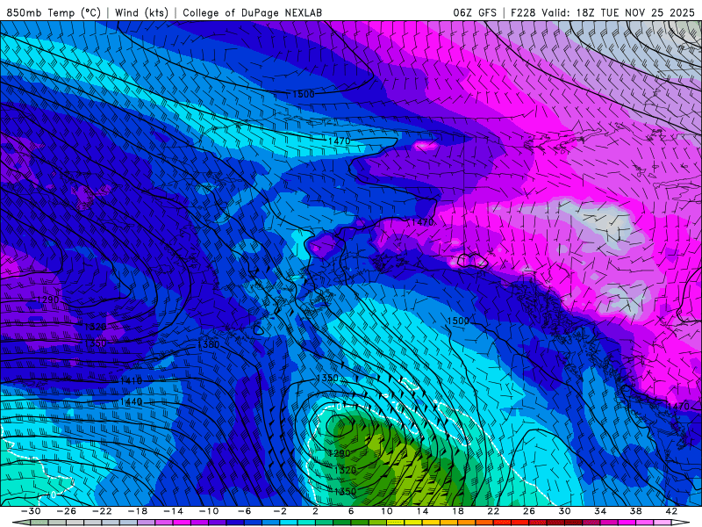Screen dimensions: 702x527
Task: Click the -2 color bar tick label
Action: [x=280, y=511]
